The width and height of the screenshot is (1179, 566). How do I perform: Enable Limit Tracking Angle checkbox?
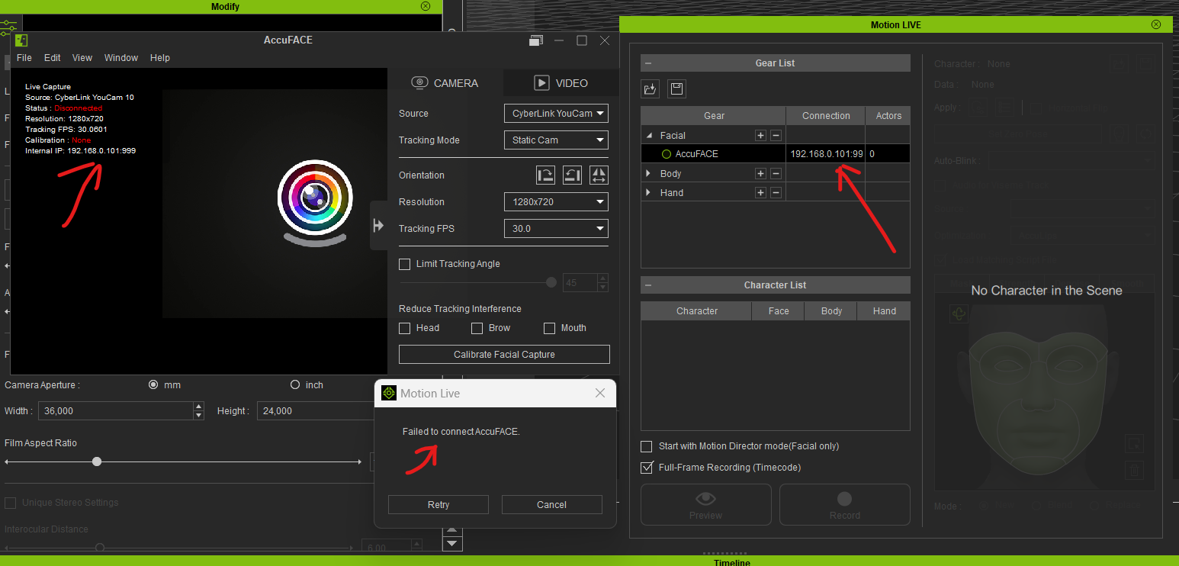click(405, 264)
